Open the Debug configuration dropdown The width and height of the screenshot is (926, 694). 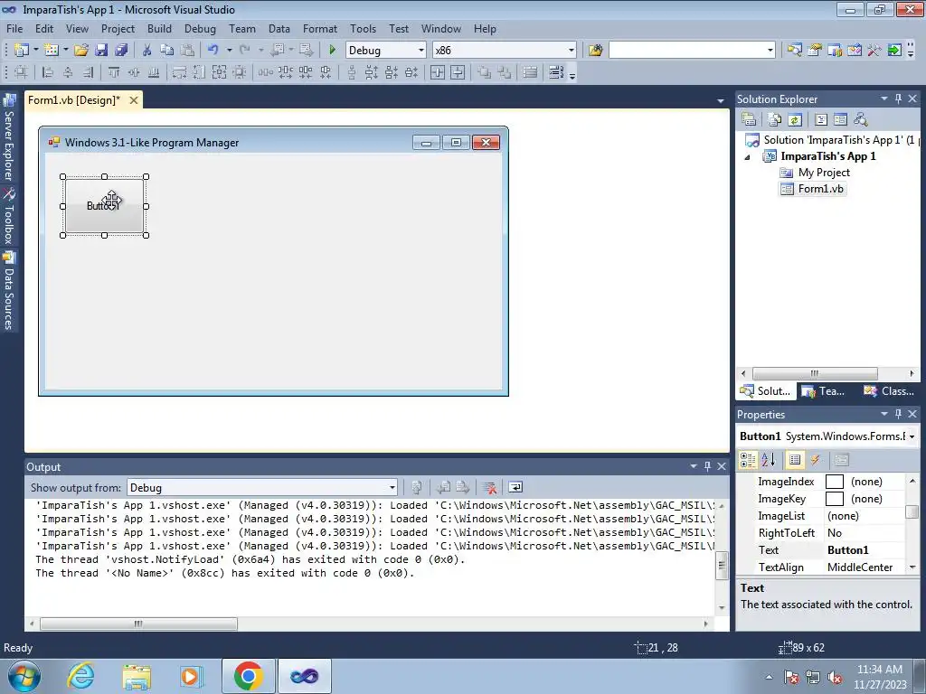421,51
